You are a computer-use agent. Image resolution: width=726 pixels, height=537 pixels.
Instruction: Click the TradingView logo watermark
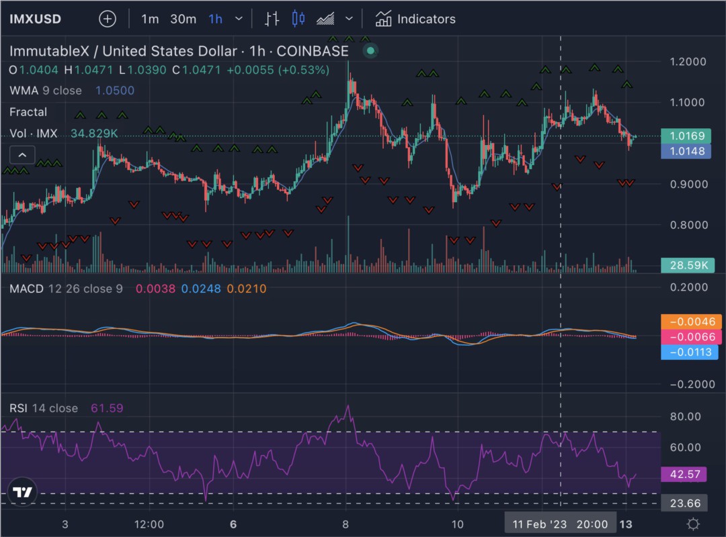coord(22,491)
